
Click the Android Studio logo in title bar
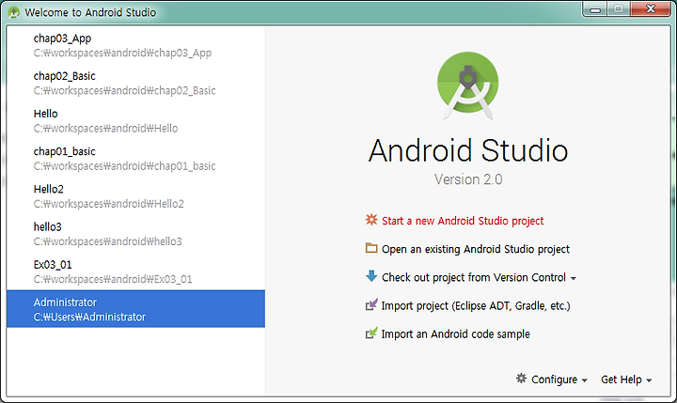14,12
